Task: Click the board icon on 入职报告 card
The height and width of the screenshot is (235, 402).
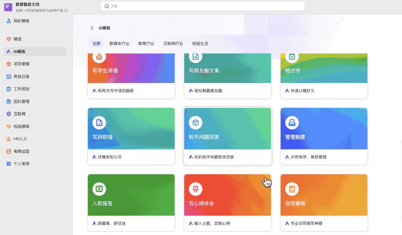Action: point(99,189)
